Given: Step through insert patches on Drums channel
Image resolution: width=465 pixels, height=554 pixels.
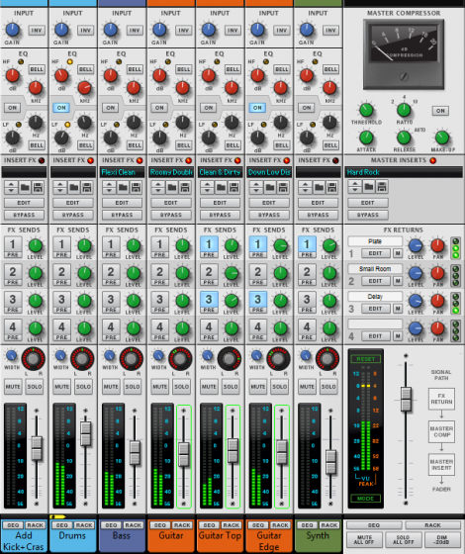Looking at the screenshot, I should (x=60, y=187).
